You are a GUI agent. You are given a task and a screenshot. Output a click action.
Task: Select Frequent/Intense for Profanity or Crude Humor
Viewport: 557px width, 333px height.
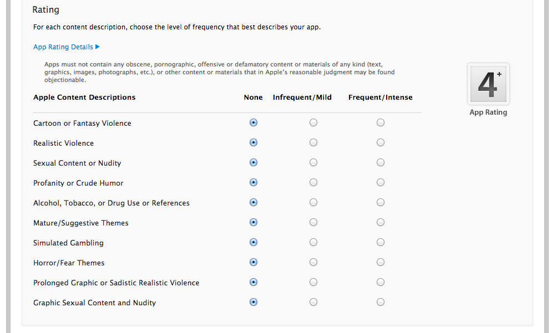click(380, 182)
